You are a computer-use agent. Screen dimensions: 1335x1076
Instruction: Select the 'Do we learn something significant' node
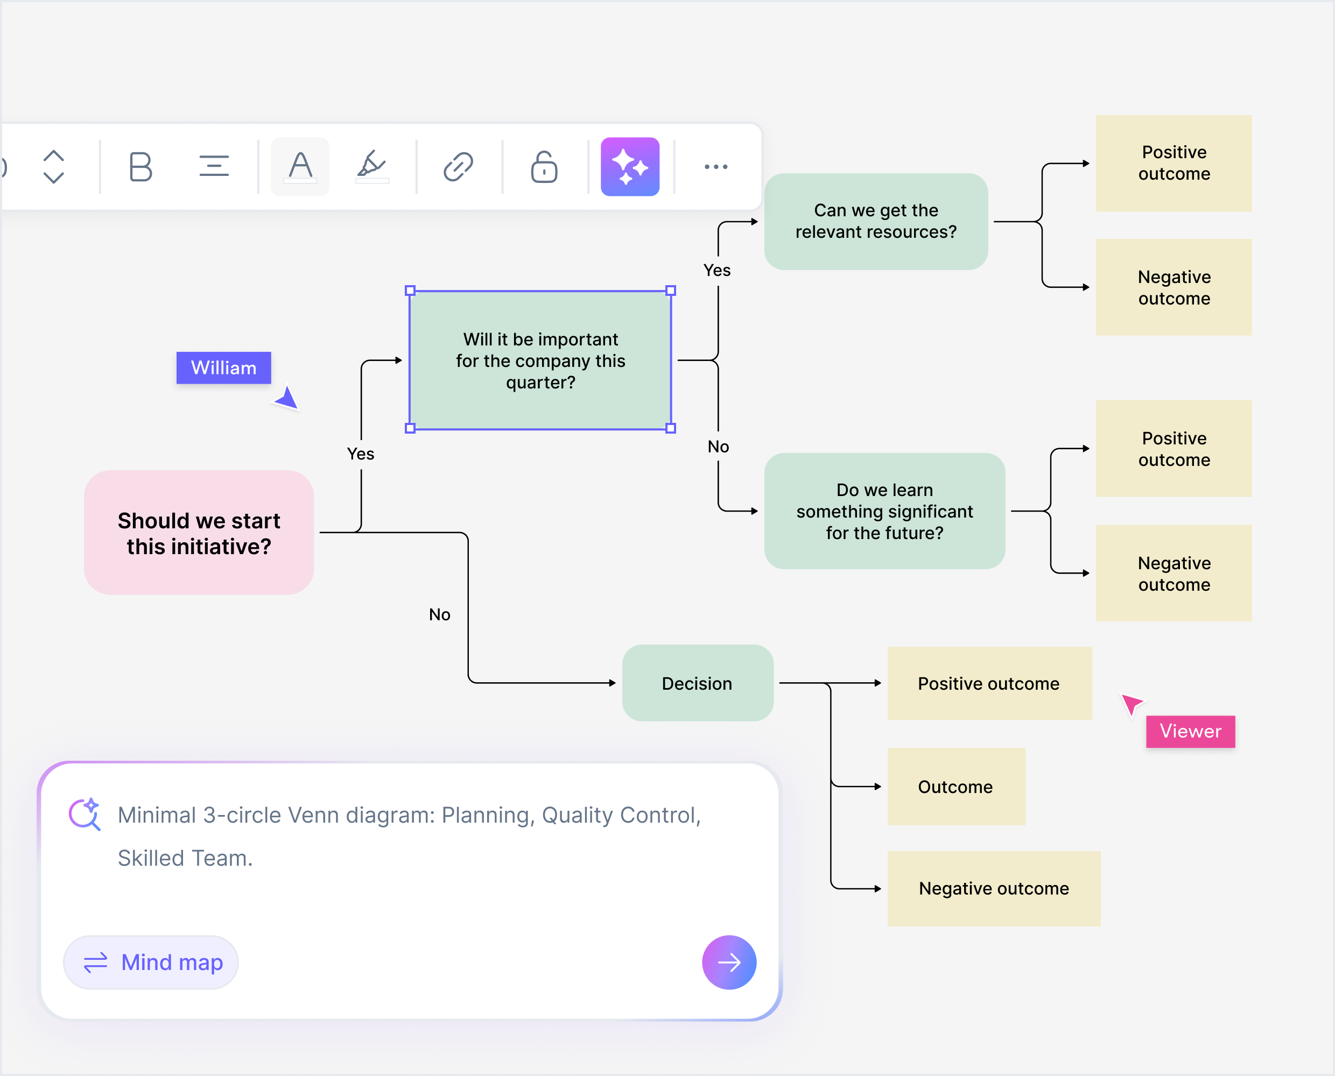(885, 511)
